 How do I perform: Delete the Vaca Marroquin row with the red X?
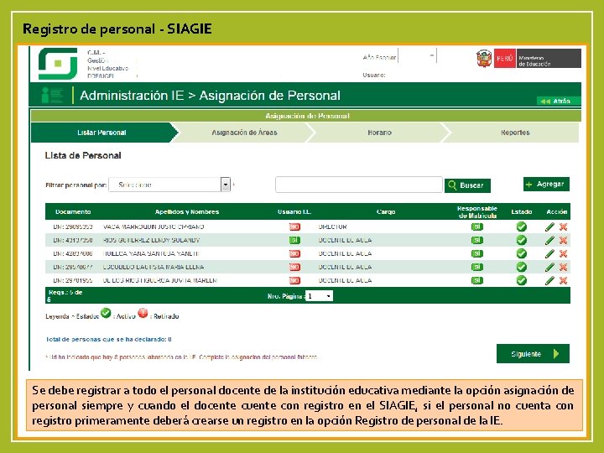(563, 226)
